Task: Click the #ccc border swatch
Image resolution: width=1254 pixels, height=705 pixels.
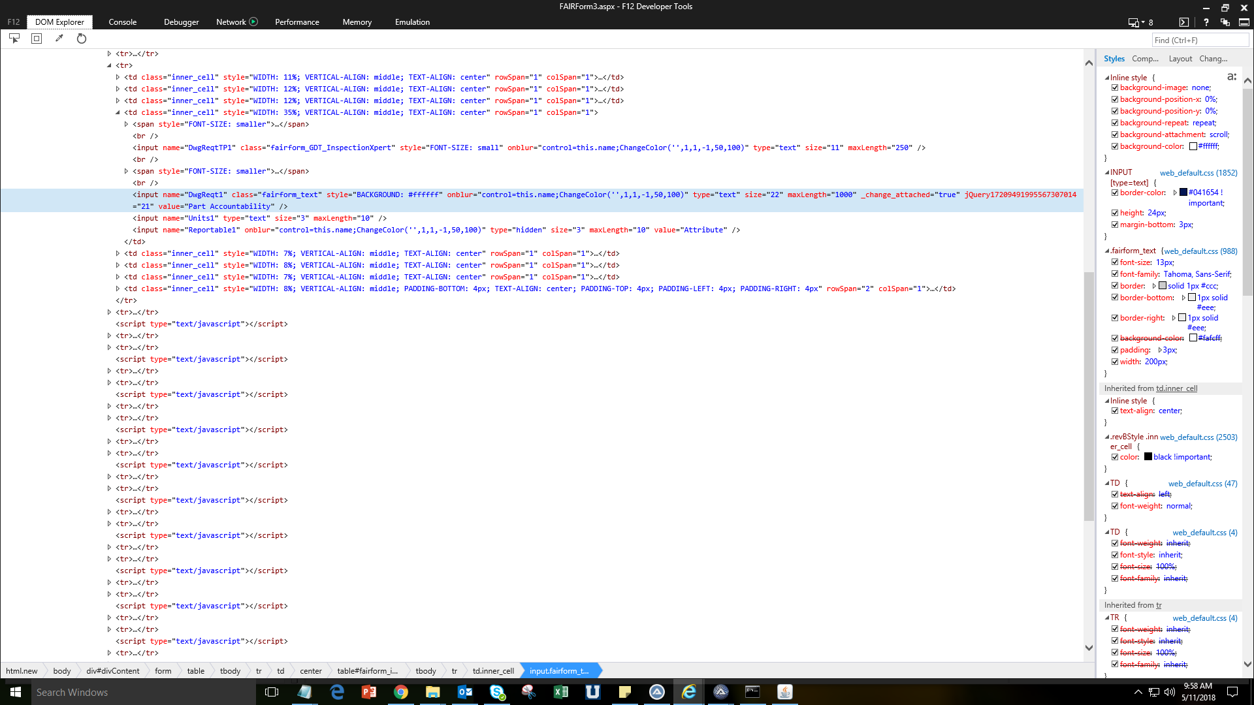Action: [1163, 286]
